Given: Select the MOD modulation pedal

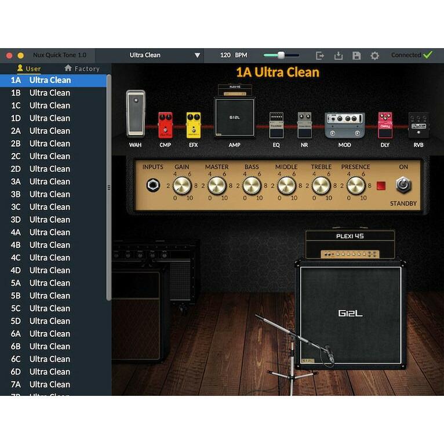Looking at the screenshot, I should pos(344,125).
